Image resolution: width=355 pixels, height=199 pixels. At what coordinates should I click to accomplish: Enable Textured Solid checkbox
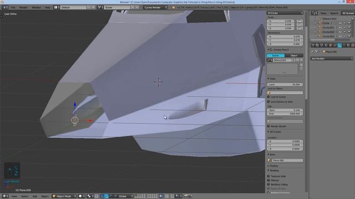coord(268,176)
